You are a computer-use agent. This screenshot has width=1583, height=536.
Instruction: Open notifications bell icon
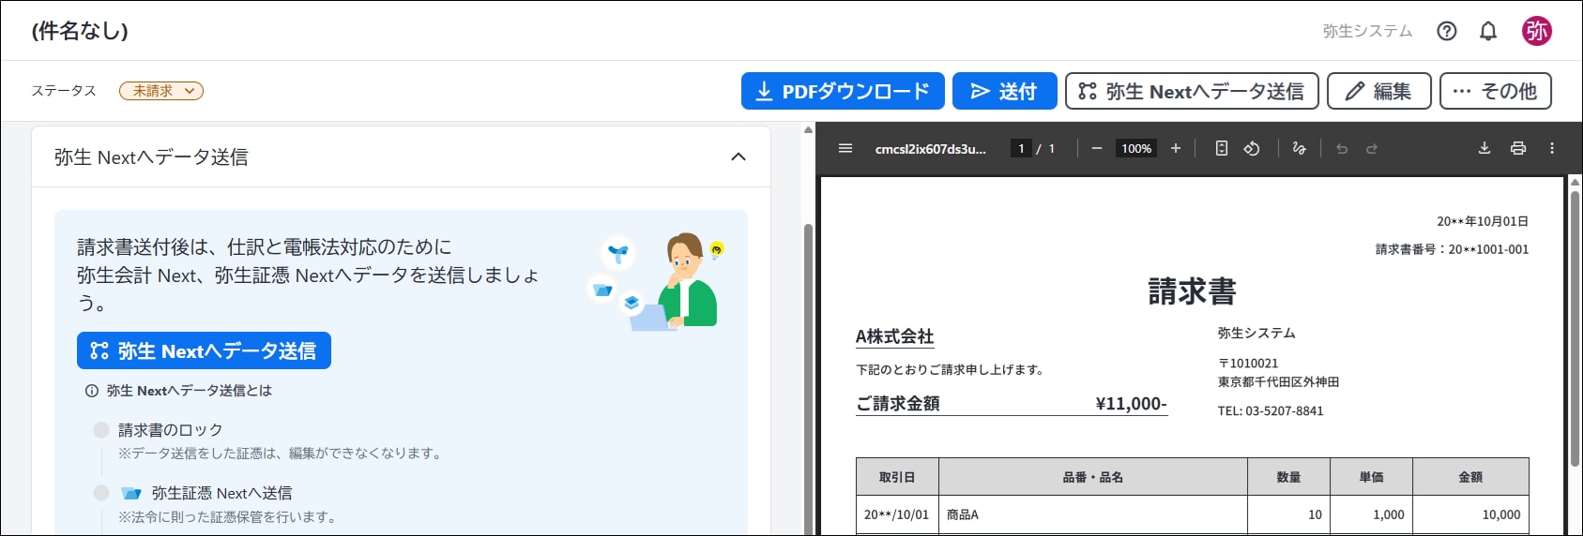pyautogui.click(x=1488, y=31)
